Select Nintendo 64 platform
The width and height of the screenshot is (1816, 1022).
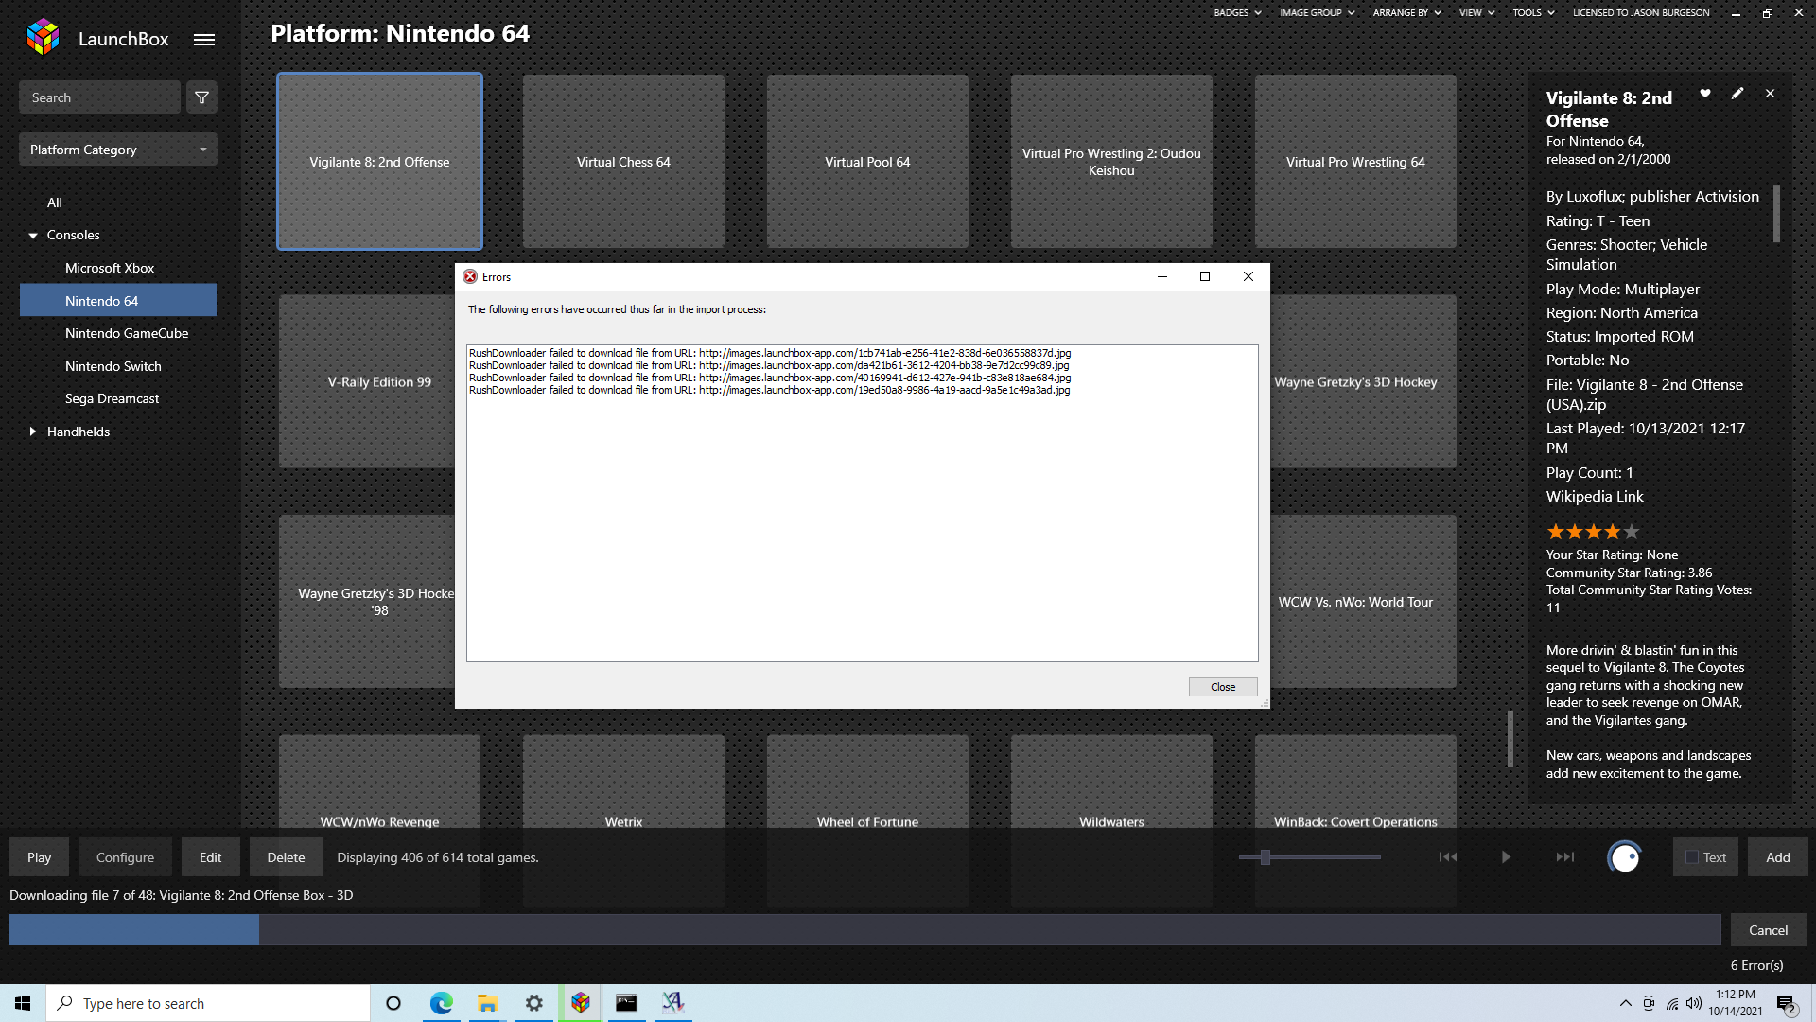pyautogui.click(x=118, y=301)
